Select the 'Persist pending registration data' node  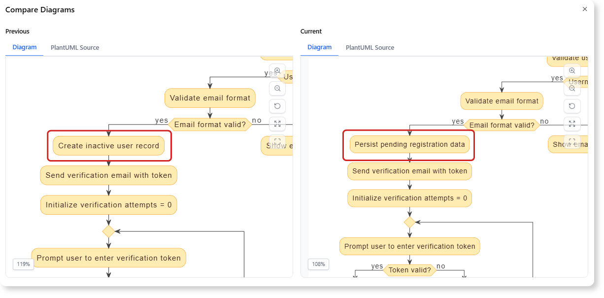[x=409, y=144]
